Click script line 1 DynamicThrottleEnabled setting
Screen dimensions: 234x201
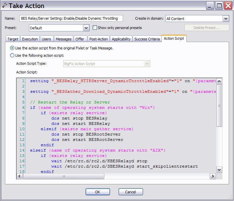(x=123, y=81)
